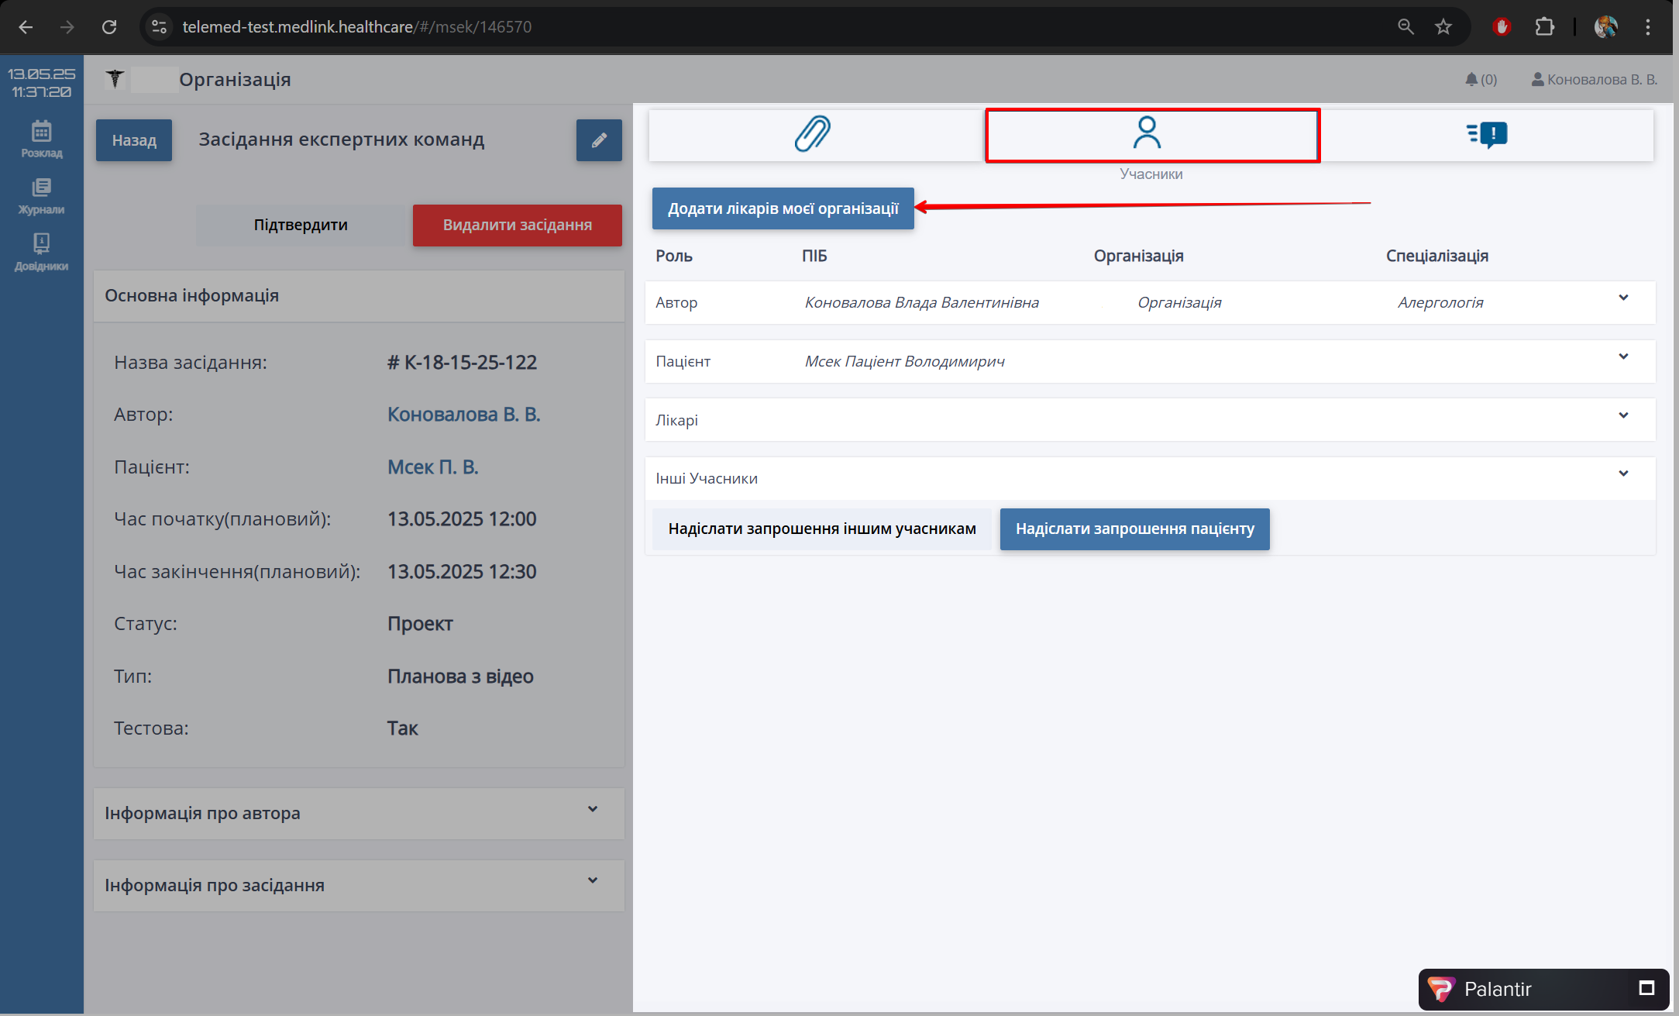Viewport: 1679px width, 1016px height.
Task: Open the attachments paperclip tab
Action: click(813, 134)
